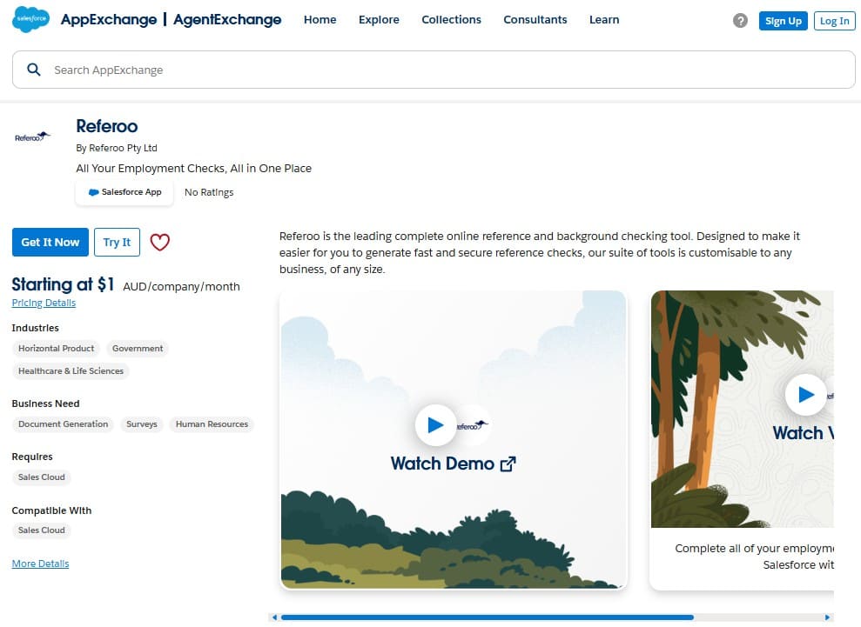The height and width of the screenshot is (627, 861).
Task: Click AppExchange | AgentExchange title
Action: tap(171, 20)
